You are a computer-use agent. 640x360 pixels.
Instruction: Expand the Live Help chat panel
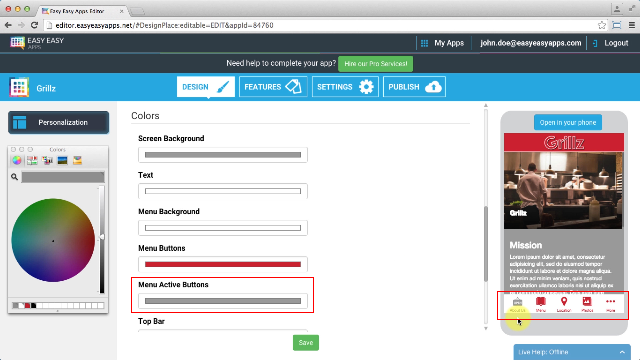click(x=622, y=352)
